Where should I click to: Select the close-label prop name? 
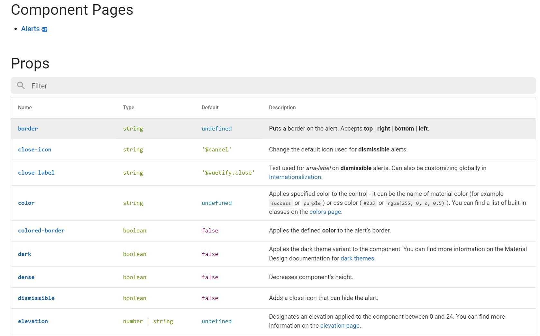coord(36,173)
